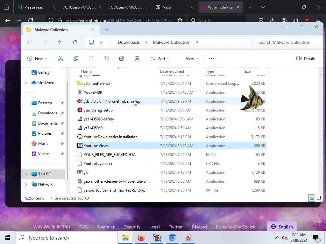Open uBlock Origin extension icon
326x244 pixels.
(x=307, y=20)
